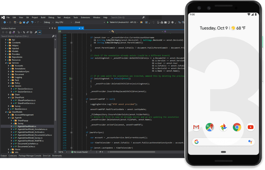265x170 pixels.
Task: Tap Google Photos pinwheel icon
Action: tap(223, 127)
